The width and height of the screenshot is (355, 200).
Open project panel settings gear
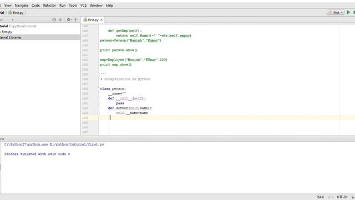(x=69, y=20)
